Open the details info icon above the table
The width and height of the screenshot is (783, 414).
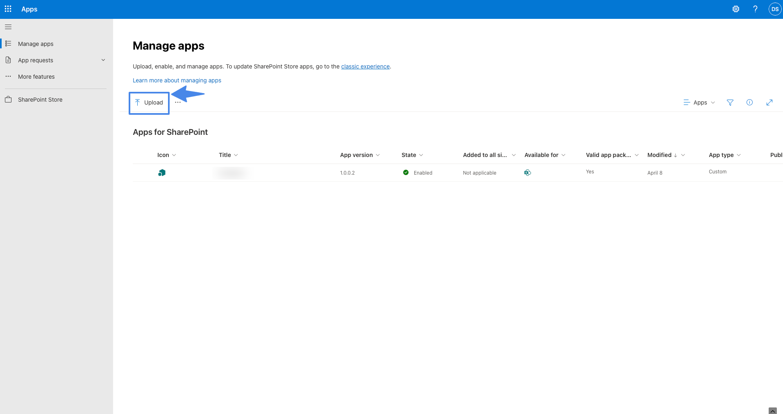tap(750, 102)
